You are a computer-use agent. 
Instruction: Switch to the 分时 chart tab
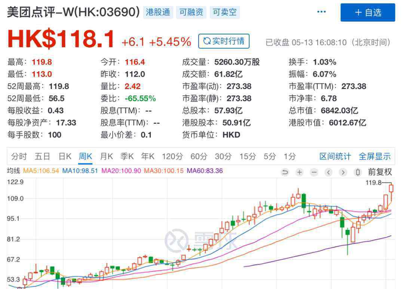coord(19,156)
